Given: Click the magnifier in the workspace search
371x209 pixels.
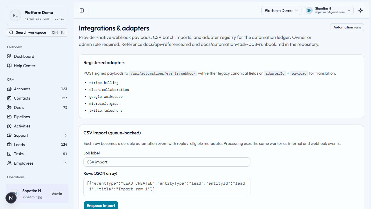Looking at the screenshot, I should [x=11, y=32].
